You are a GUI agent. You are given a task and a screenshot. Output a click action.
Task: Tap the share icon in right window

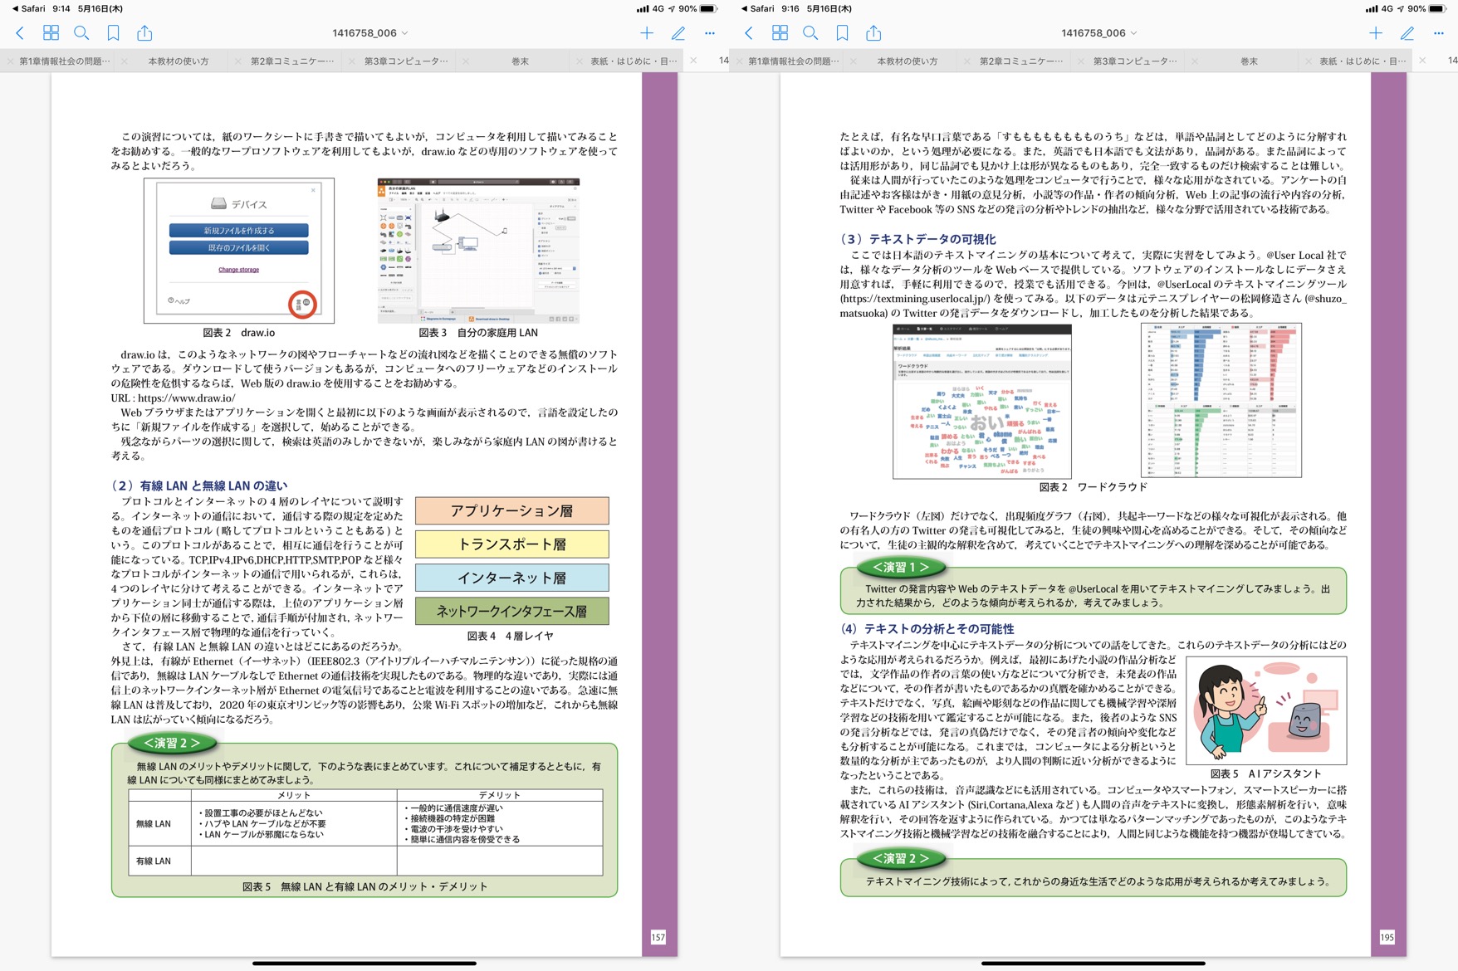click(x=873, y=33)
